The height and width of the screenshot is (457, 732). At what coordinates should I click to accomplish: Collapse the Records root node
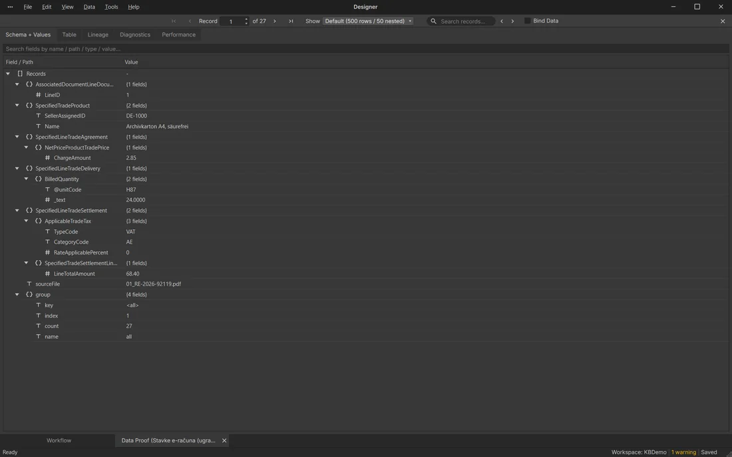pyautogui.click(x=8, y=74)
